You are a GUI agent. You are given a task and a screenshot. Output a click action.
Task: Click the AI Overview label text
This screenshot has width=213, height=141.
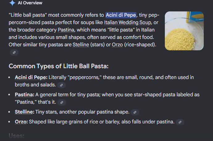(30, 3)
